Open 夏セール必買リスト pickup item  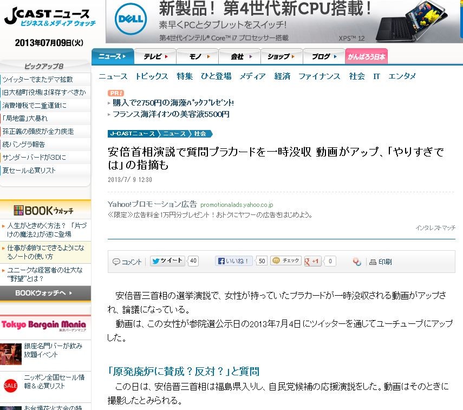29,171
